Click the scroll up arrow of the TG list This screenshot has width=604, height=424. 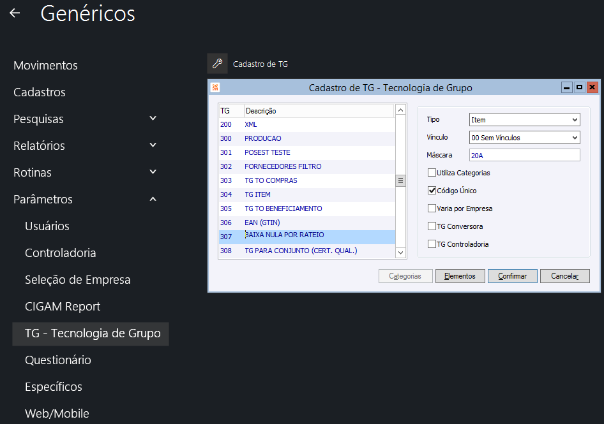(x=400, y=110)
